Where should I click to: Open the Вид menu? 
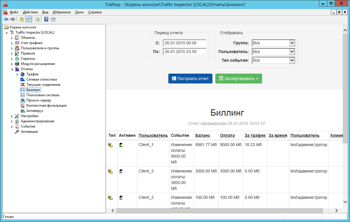click(45, 12)
